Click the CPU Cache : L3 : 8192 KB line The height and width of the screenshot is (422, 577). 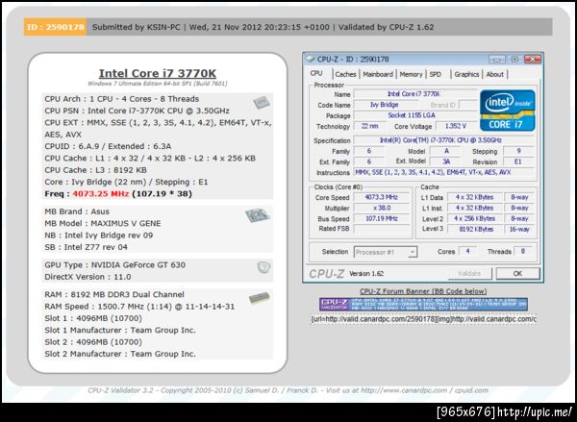pos(95,170)
